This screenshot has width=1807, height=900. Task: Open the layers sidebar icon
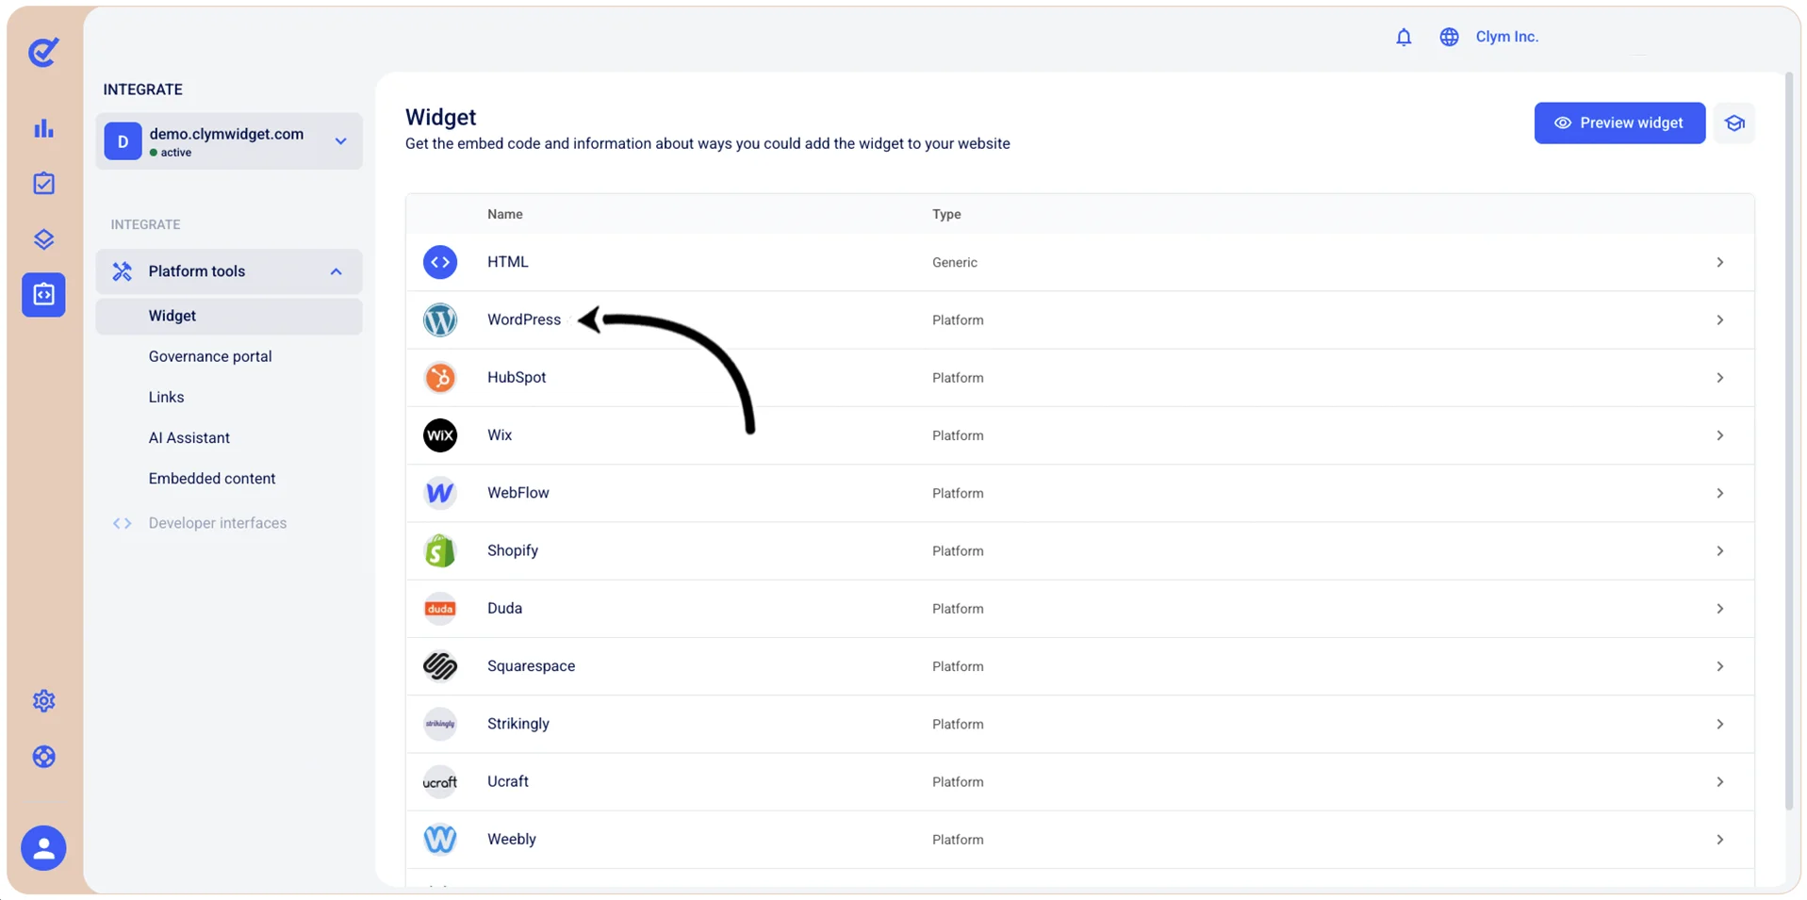(43, 239)
